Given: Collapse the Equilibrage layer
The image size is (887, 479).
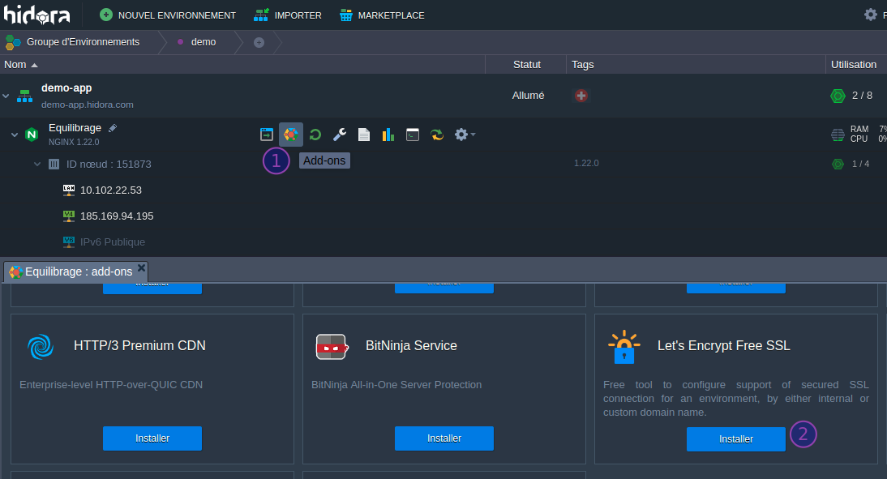Looking at the screenshot, I should point(15,135).
